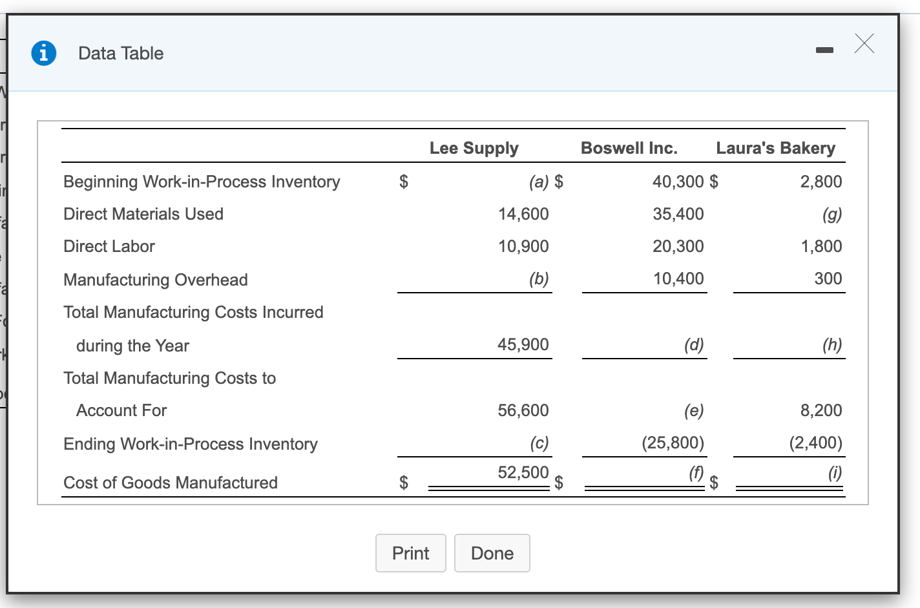Click the 56,600 value

[x=523, y=410]
